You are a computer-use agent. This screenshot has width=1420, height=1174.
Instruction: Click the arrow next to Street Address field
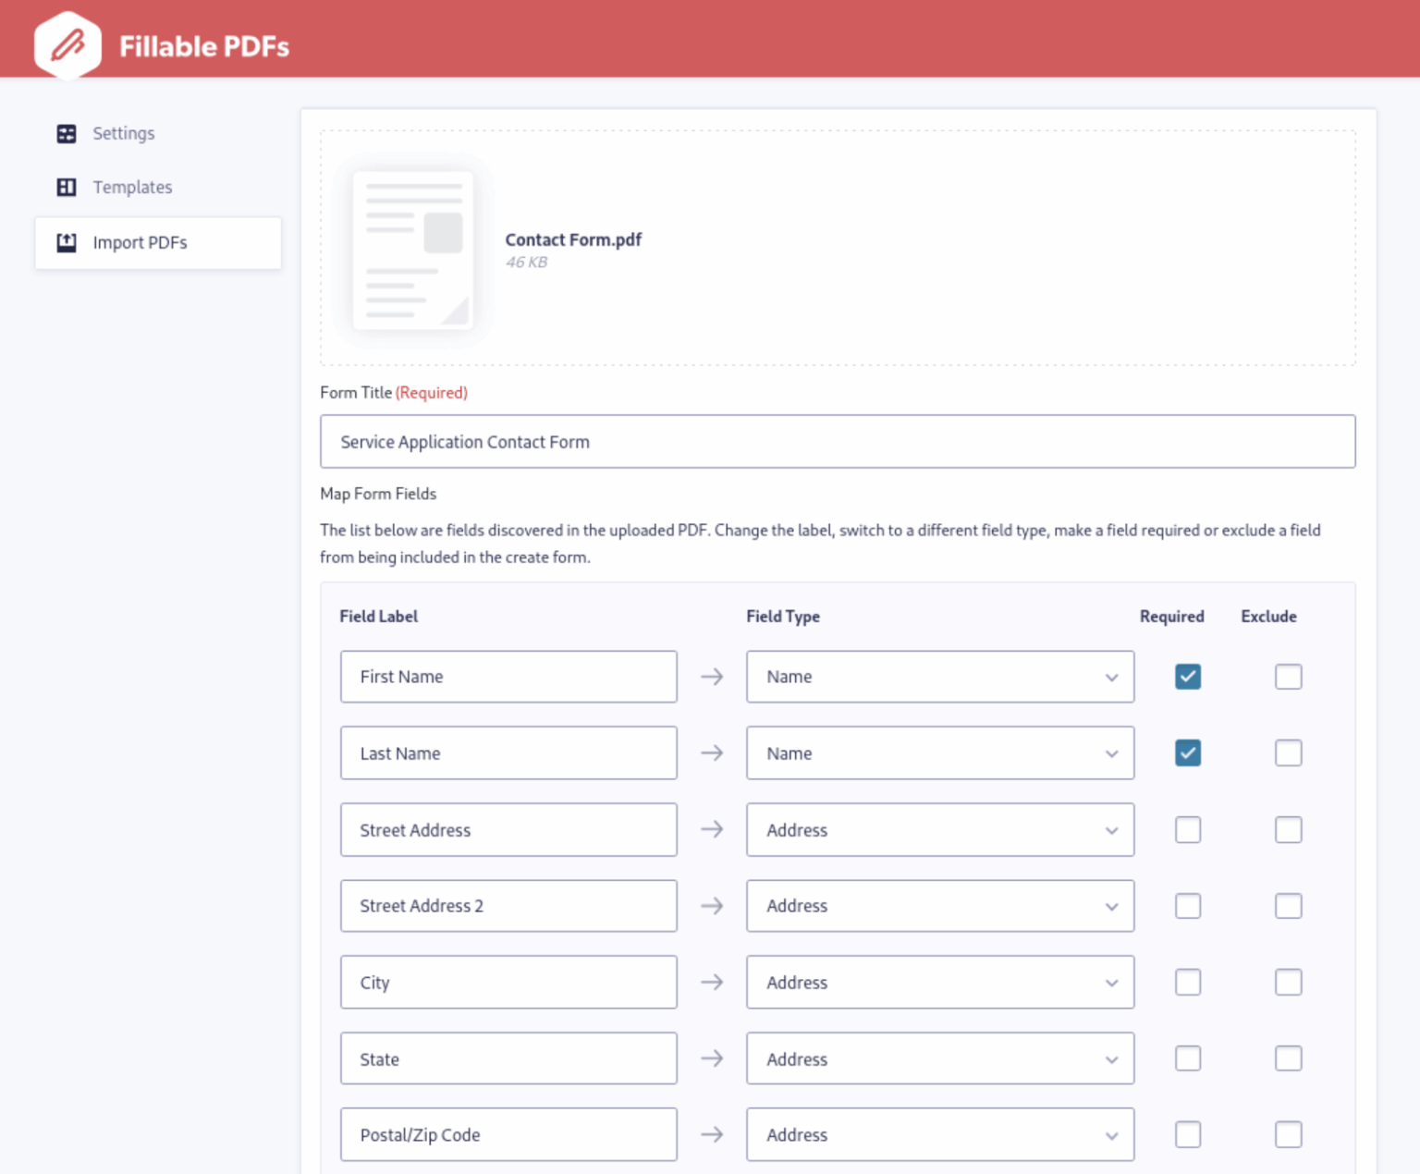712,830
